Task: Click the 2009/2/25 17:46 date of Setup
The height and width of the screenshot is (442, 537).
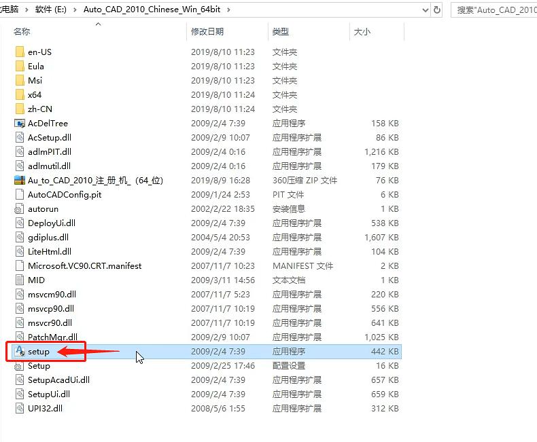Action: pyautogui.click(x=223, y=366)
